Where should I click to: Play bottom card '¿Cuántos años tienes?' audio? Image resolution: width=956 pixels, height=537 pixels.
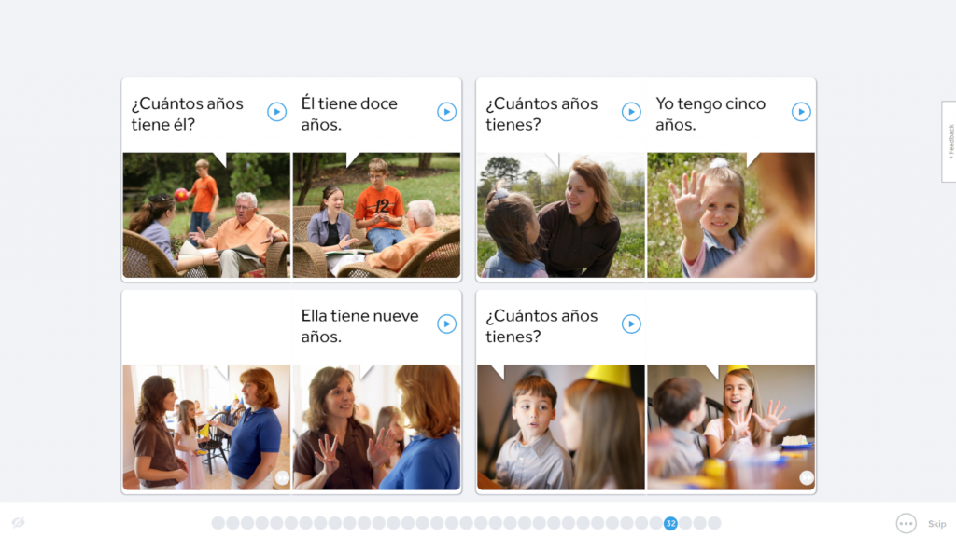point(631,324)
